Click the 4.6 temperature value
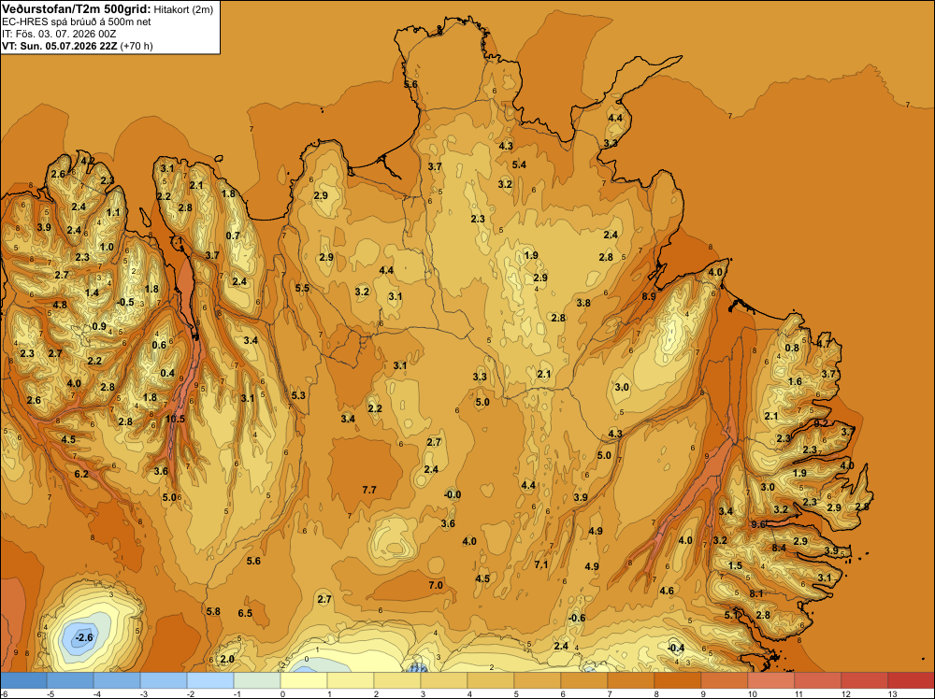 pos(667,592)
